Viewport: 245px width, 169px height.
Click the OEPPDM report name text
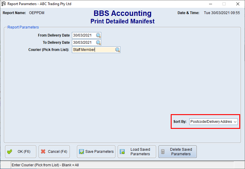[37, 13]
